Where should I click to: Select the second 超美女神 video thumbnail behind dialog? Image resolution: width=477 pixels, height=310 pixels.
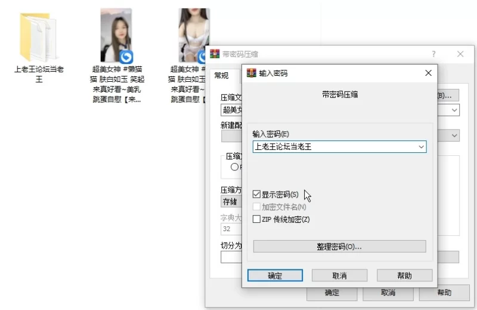coord(193,35)
